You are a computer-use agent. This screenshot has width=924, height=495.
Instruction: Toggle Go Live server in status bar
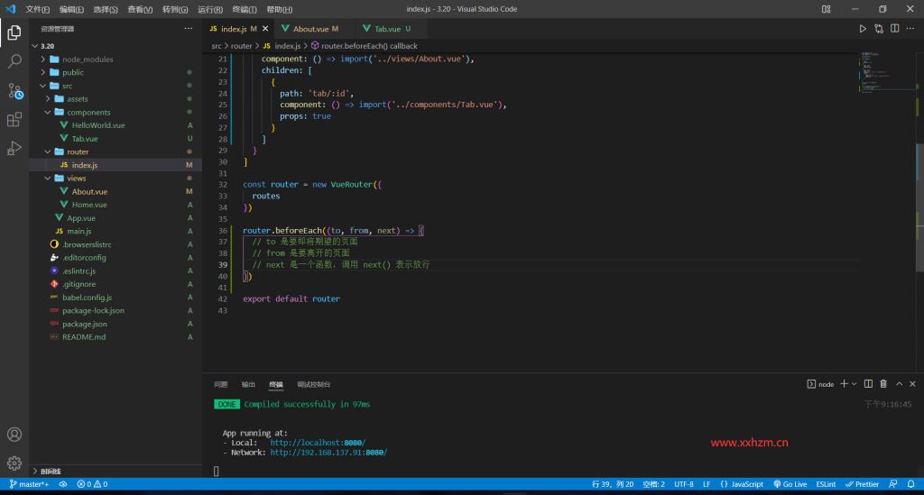pyautogui.click(x=790, y=484)
